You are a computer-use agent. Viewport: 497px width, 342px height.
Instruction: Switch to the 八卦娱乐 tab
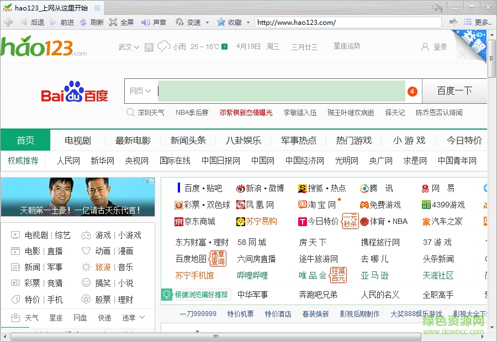tap(243, 140)
